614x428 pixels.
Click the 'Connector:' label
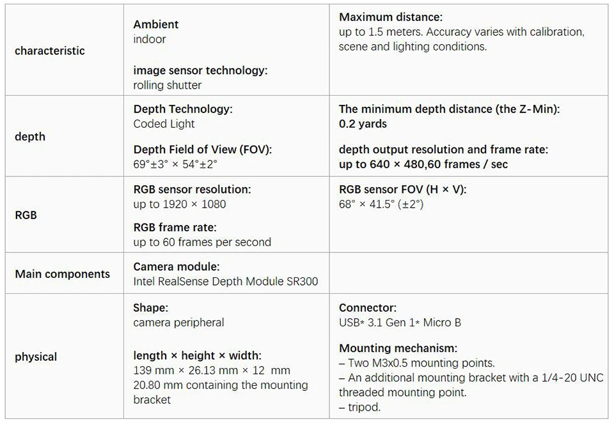[x=368, y=308]
